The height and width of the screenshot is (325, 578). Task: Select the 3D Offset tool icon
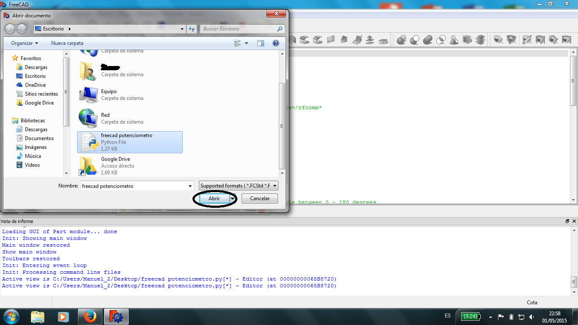[x=370, y=40]
